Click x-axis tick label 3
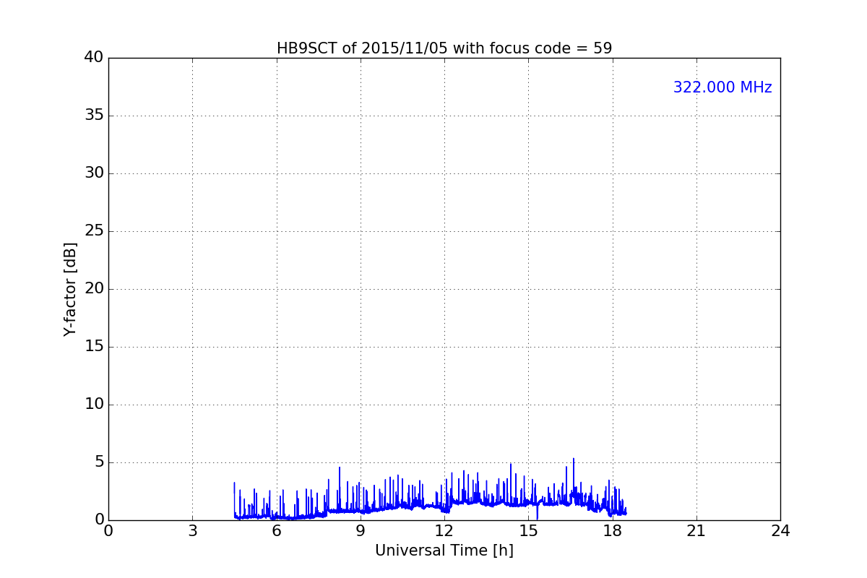 tap(192, 531)
